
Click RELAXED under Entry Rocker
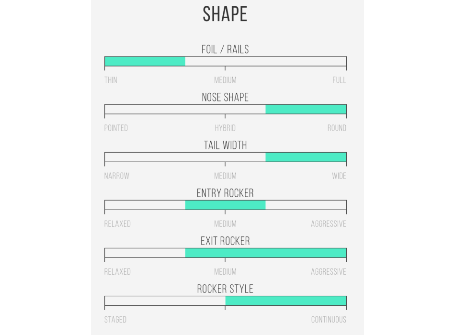pyautogui.click(x=117, y=223)
